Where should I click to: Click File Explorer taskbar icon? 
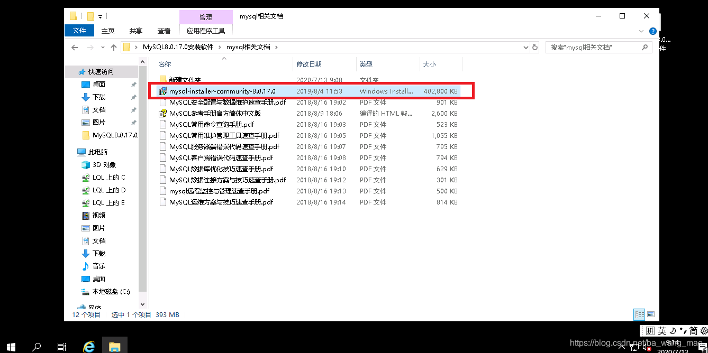(114, 346)
